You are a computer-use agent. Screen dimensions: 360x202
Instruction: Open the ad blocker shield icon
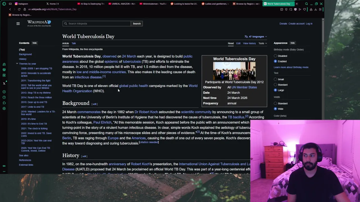tap(295, 9)
